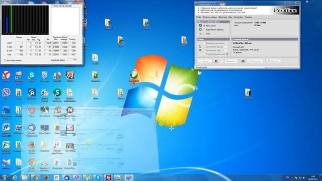322x181 pixels.
Task: Open the 'Область записи' menu
Action: point(210,17)
